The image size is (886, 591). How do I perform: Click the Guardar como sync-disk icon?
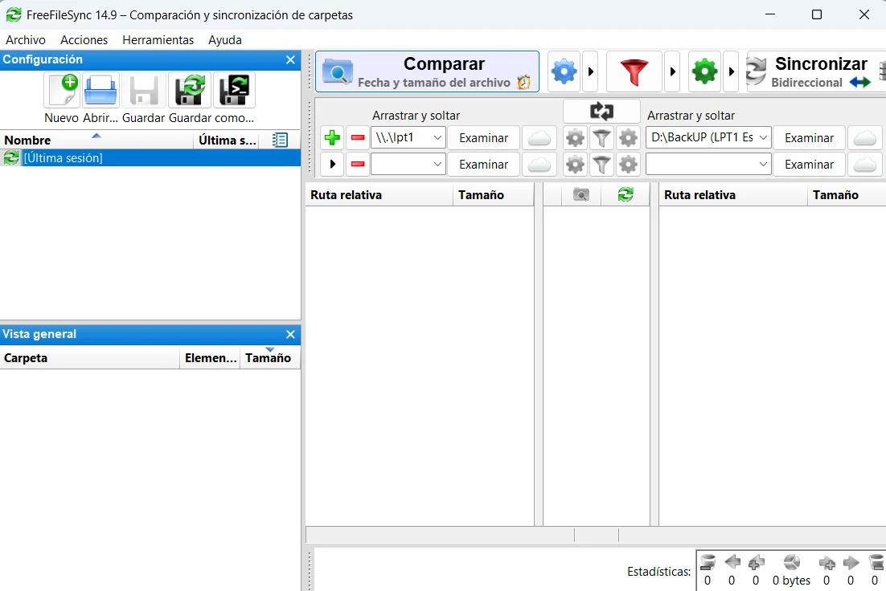[189, 90]
